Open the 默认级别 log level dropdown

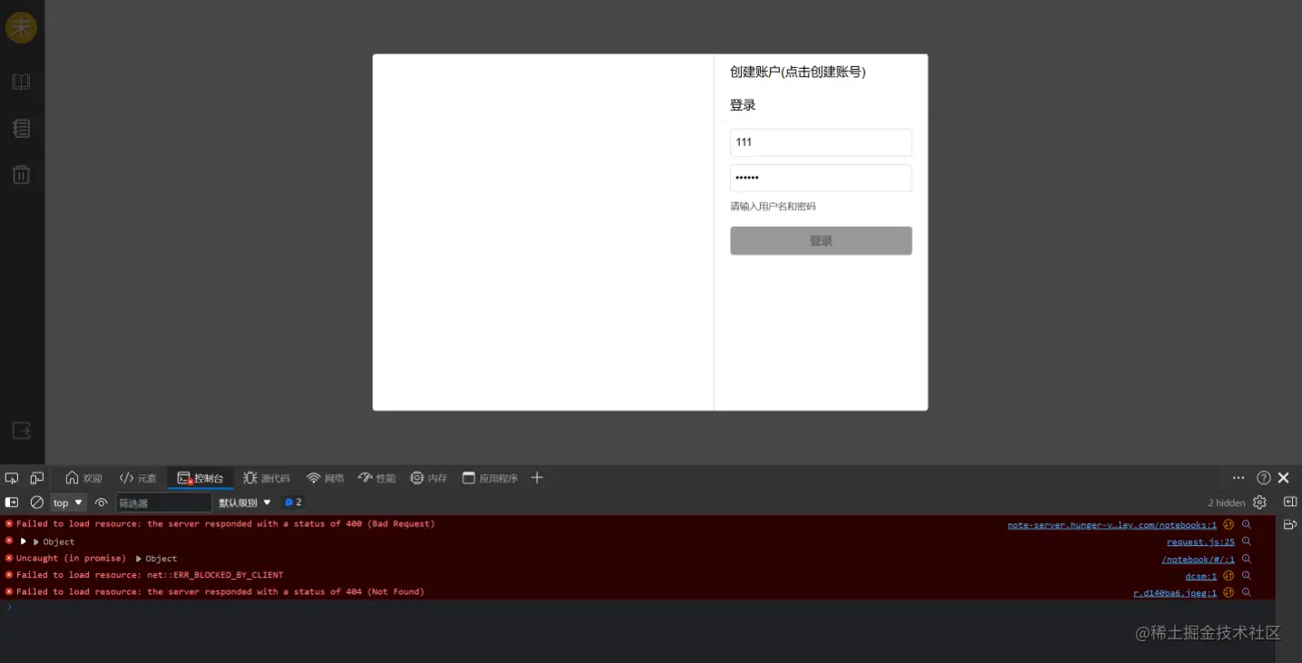(x=245, y=502)
